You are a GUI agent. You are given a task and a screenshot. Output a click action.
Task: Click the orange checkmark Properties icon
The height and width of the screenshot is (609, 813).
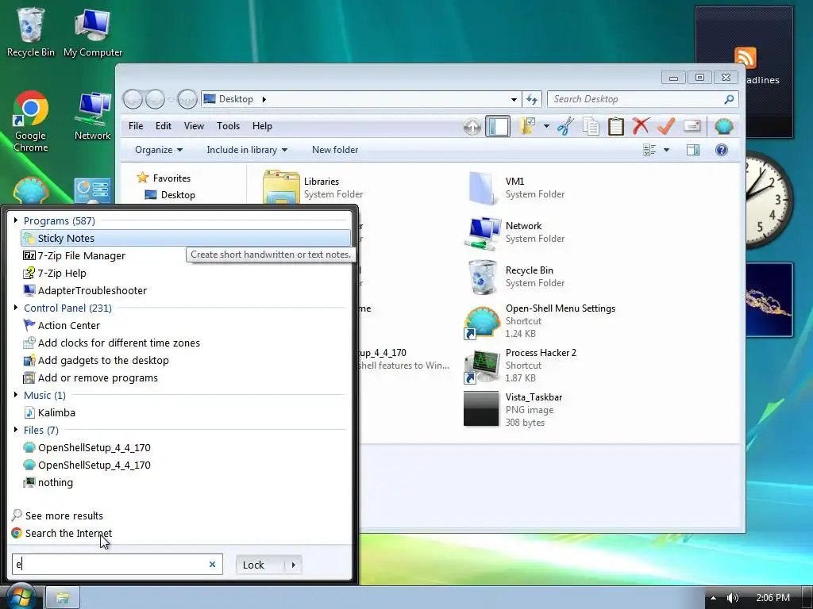666,126
